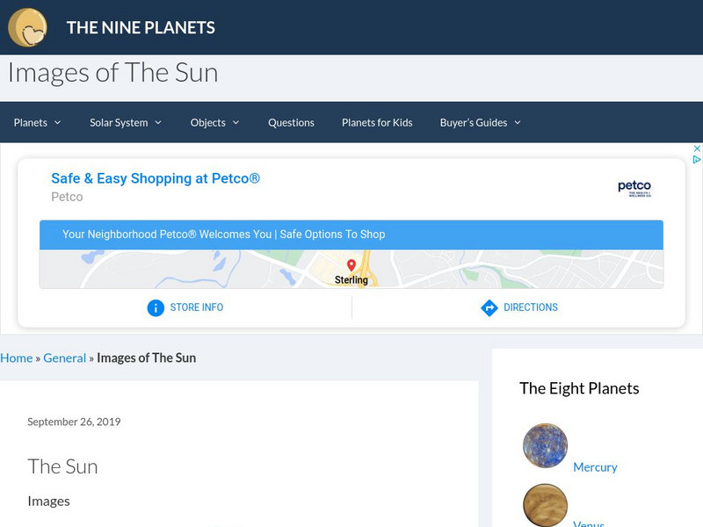Expand the Planets dropdown menu

38,123
